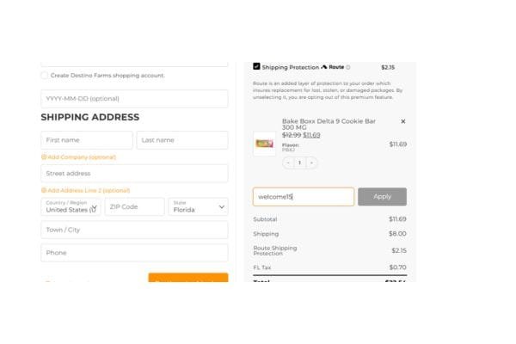
Task: Click the YYYY-MM-DD date field
Action: point(134,99)
